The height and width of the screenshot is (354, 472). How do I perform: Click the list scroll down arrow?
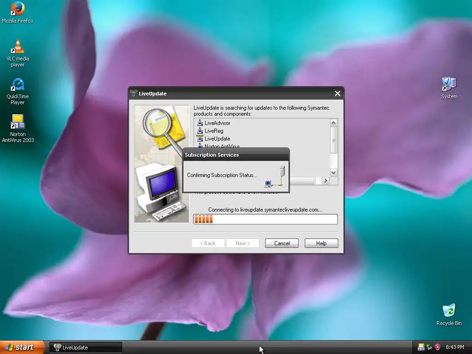333,173
